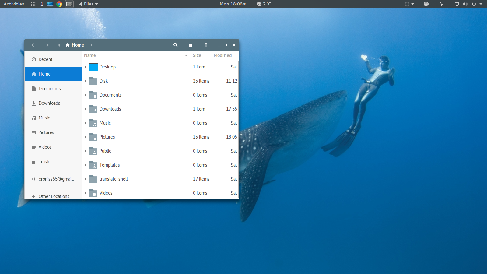Sort by Name column header arrow
The image size is (487, 274).
(186, 55)
